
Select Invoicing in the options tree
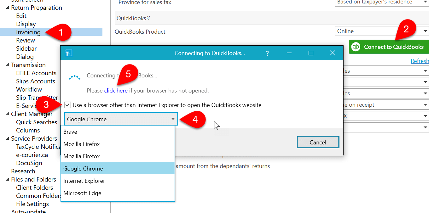(28, 32)
